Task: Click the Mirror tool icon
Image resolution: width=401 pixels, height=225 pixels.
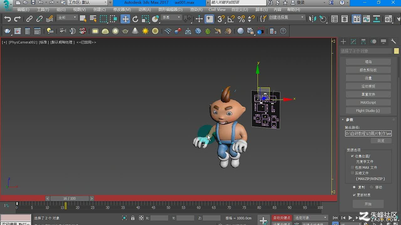Action: tap(313, 19)
